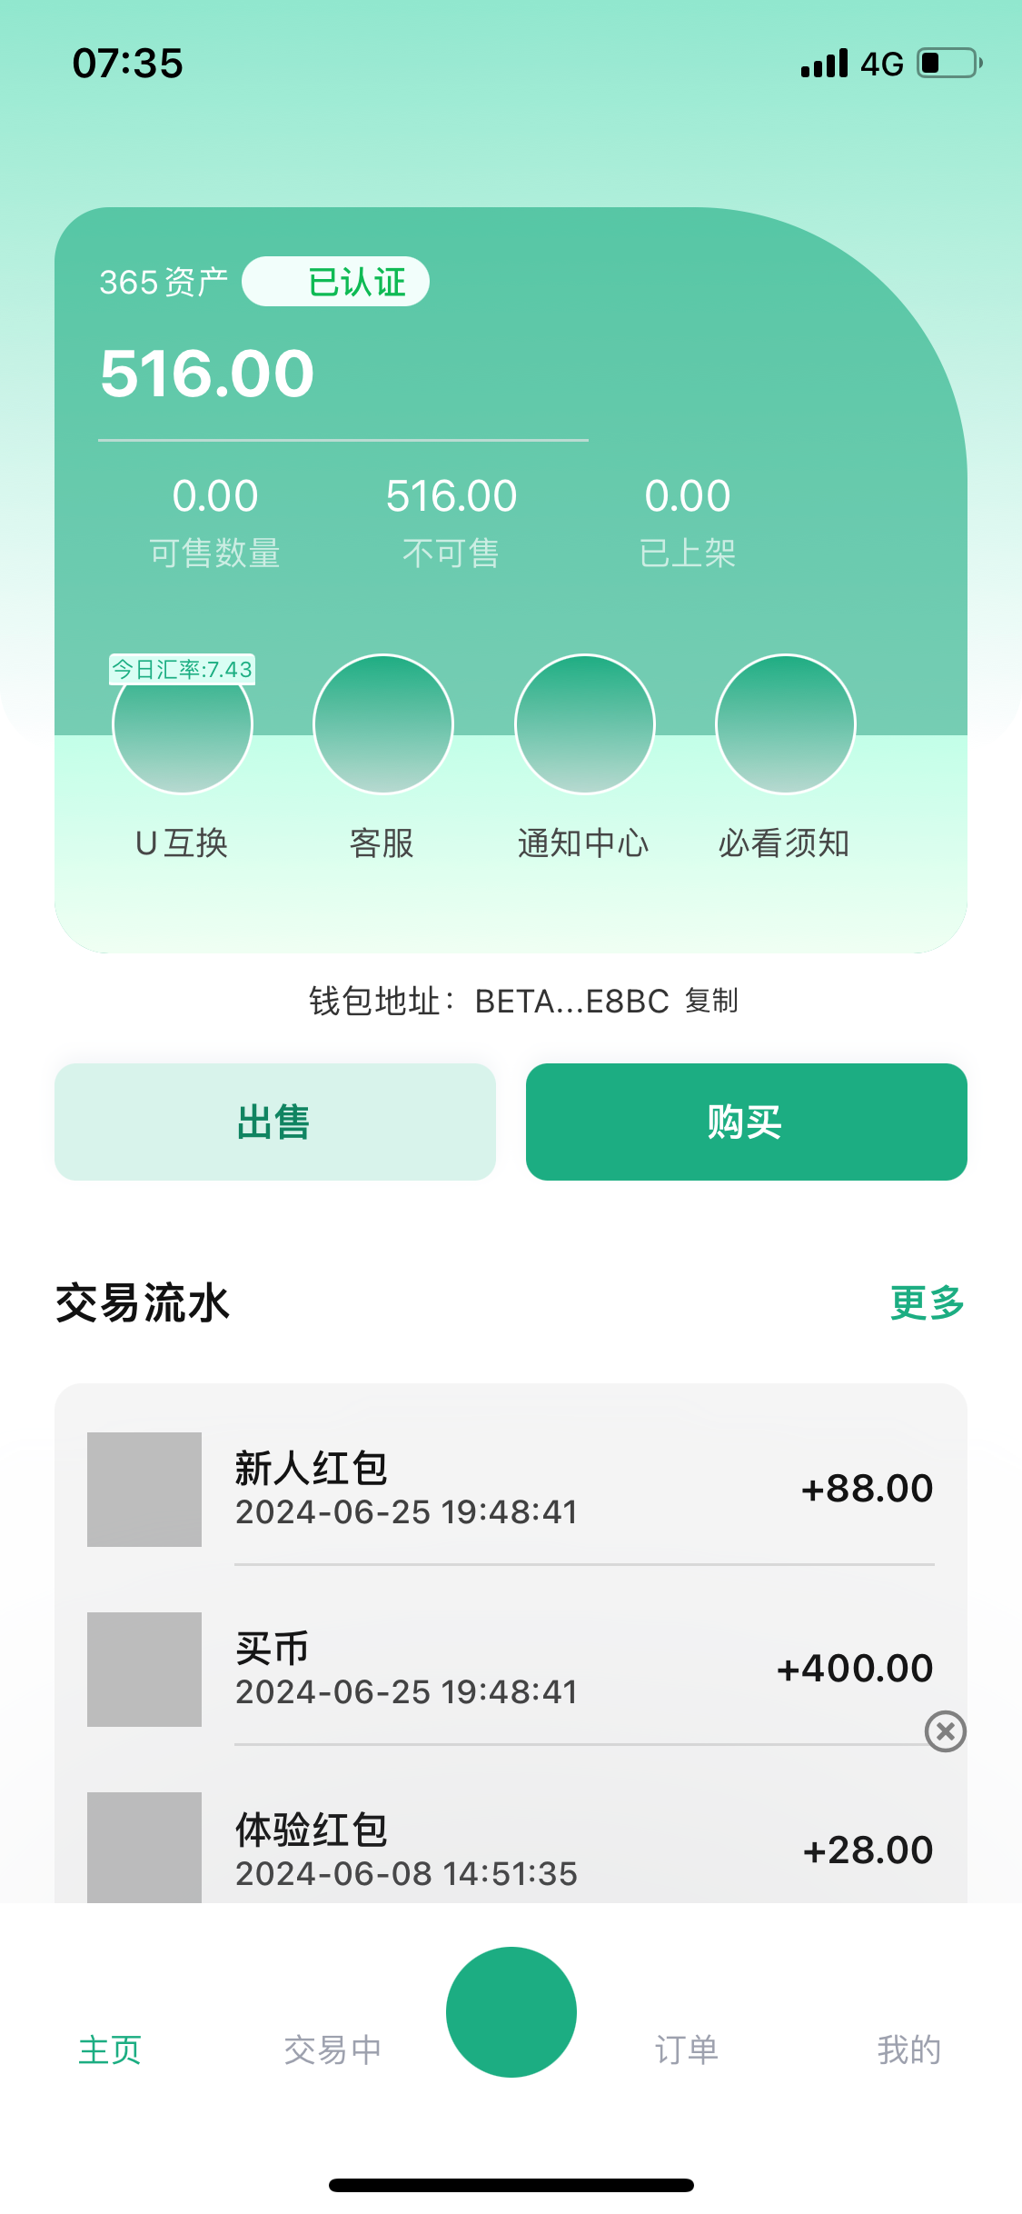The image size is (1022, 2214).
Task: Open the 通知中心 notification icon
Action: click(x=584, y=724)
